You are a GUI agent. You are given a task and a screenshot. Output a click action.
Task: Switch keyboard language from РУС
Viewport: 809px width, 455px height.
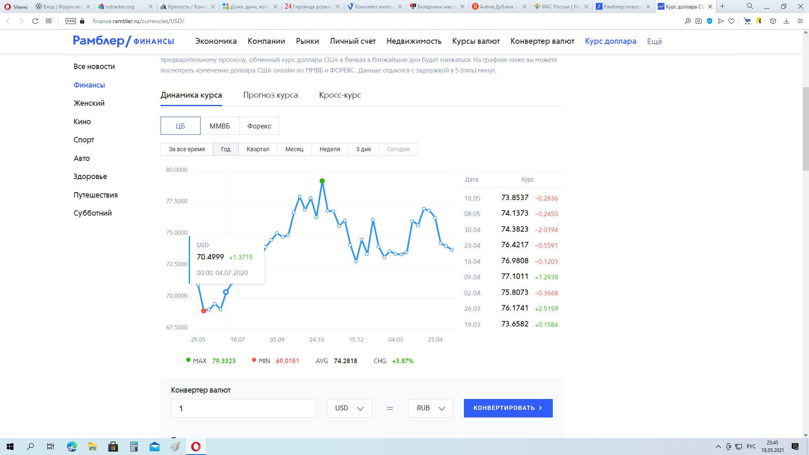[x=751, y=447]
